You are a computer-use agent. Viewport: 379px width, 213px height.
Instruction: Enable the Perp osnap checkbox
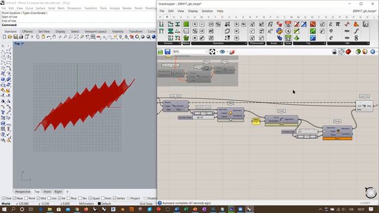pos(69,198)
